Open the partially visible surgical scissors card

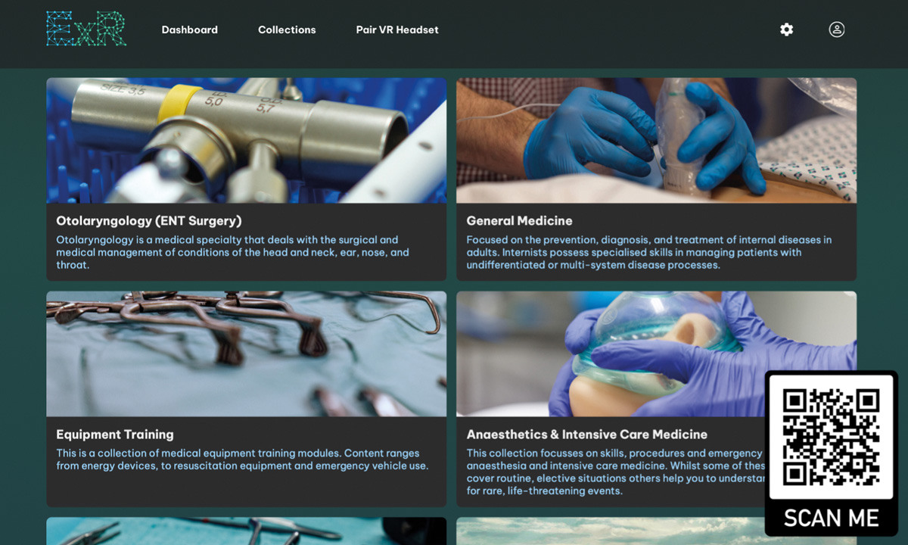(x=247, y=531)
